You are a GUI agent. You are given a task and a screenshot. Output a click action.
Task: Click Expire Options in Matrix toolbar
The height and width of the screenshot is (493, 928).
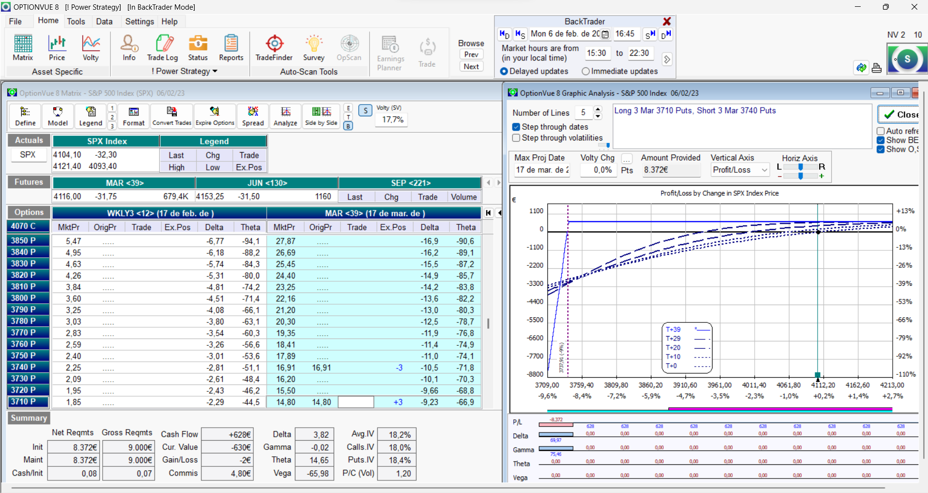pos(215,117)
